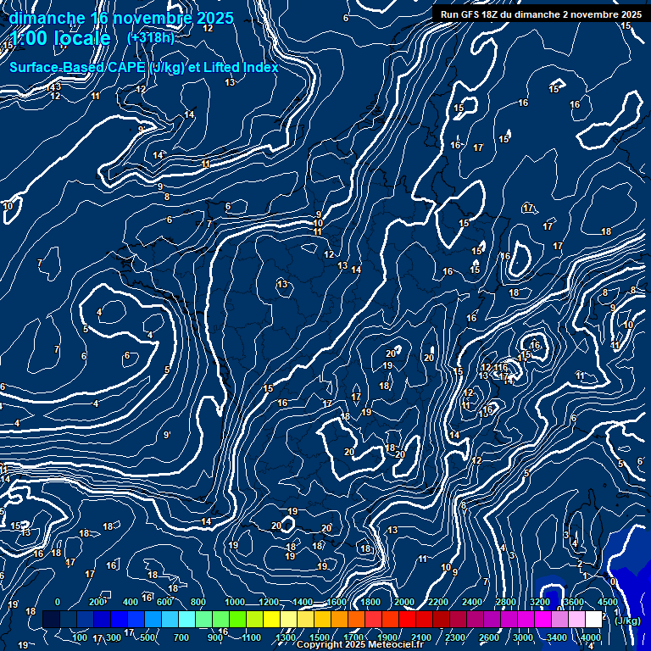Click the '(J/kg)' unit label by legend
This screenshot has width=651, height=651.
(x=627, y=620)
